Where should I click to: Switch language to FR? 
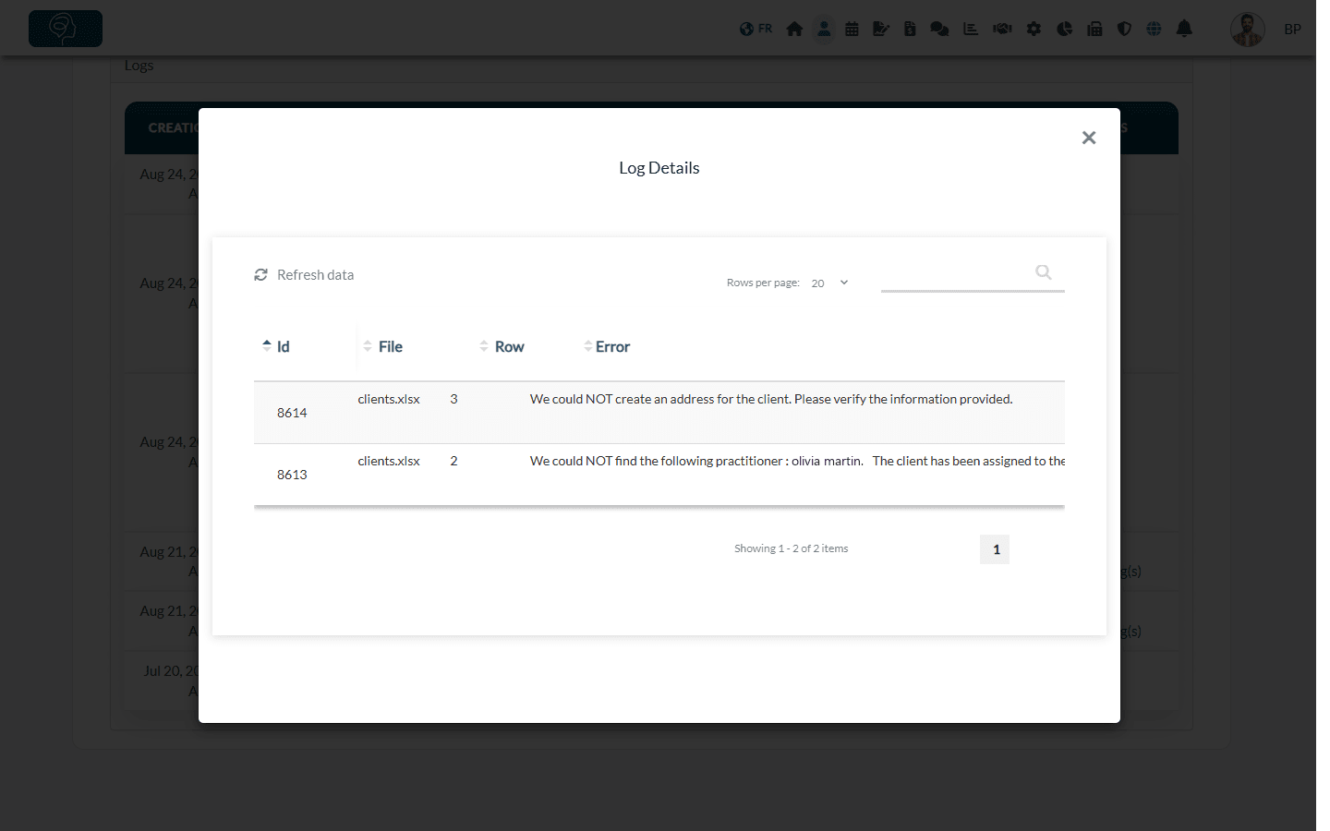click(756, 29)
